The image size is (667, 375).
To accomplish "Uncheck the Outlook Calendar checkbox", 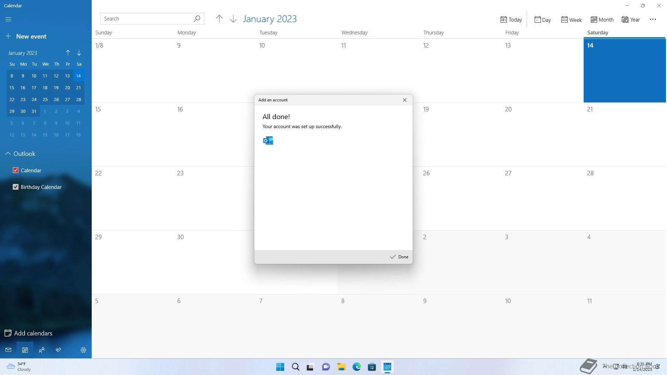I will coord(16,170).
